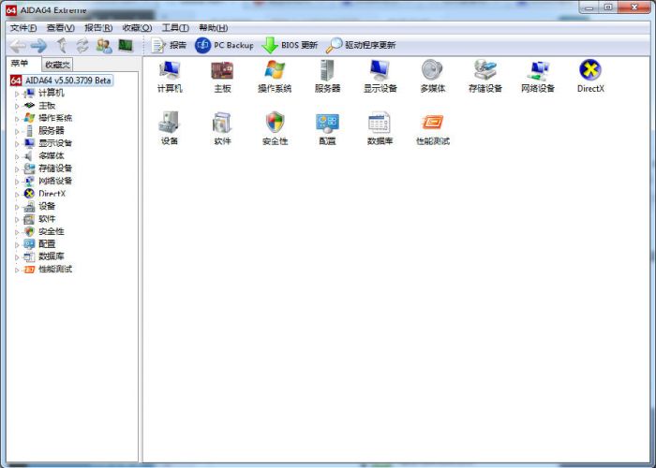
Task: Expand the 操作系统 tree node arrow
Action: tap(17, 119)
